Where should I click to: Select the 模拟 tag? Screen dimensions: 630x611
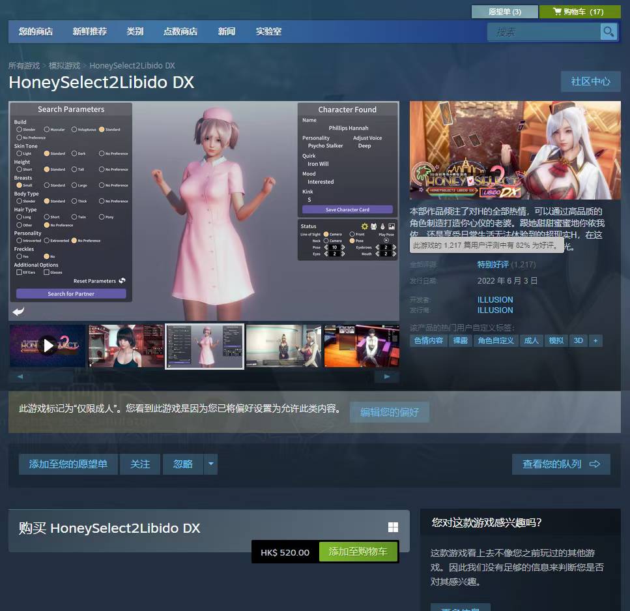(x=556, y=340)
